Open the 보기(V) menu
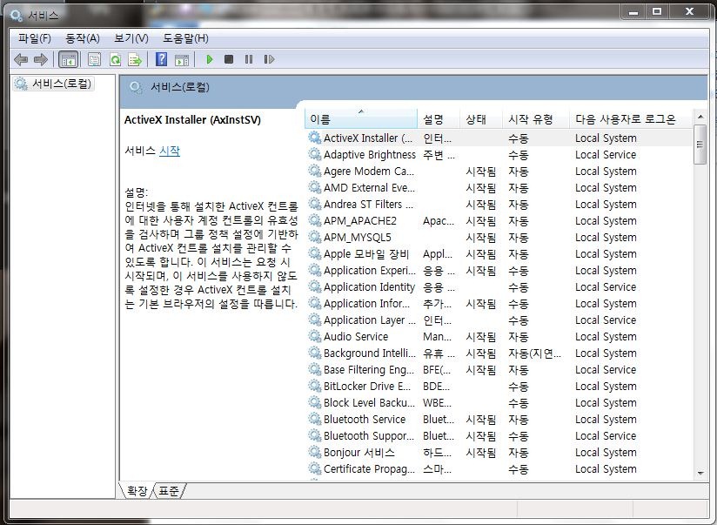The height and width of the screenshot is (525, 717). [131, 38]
